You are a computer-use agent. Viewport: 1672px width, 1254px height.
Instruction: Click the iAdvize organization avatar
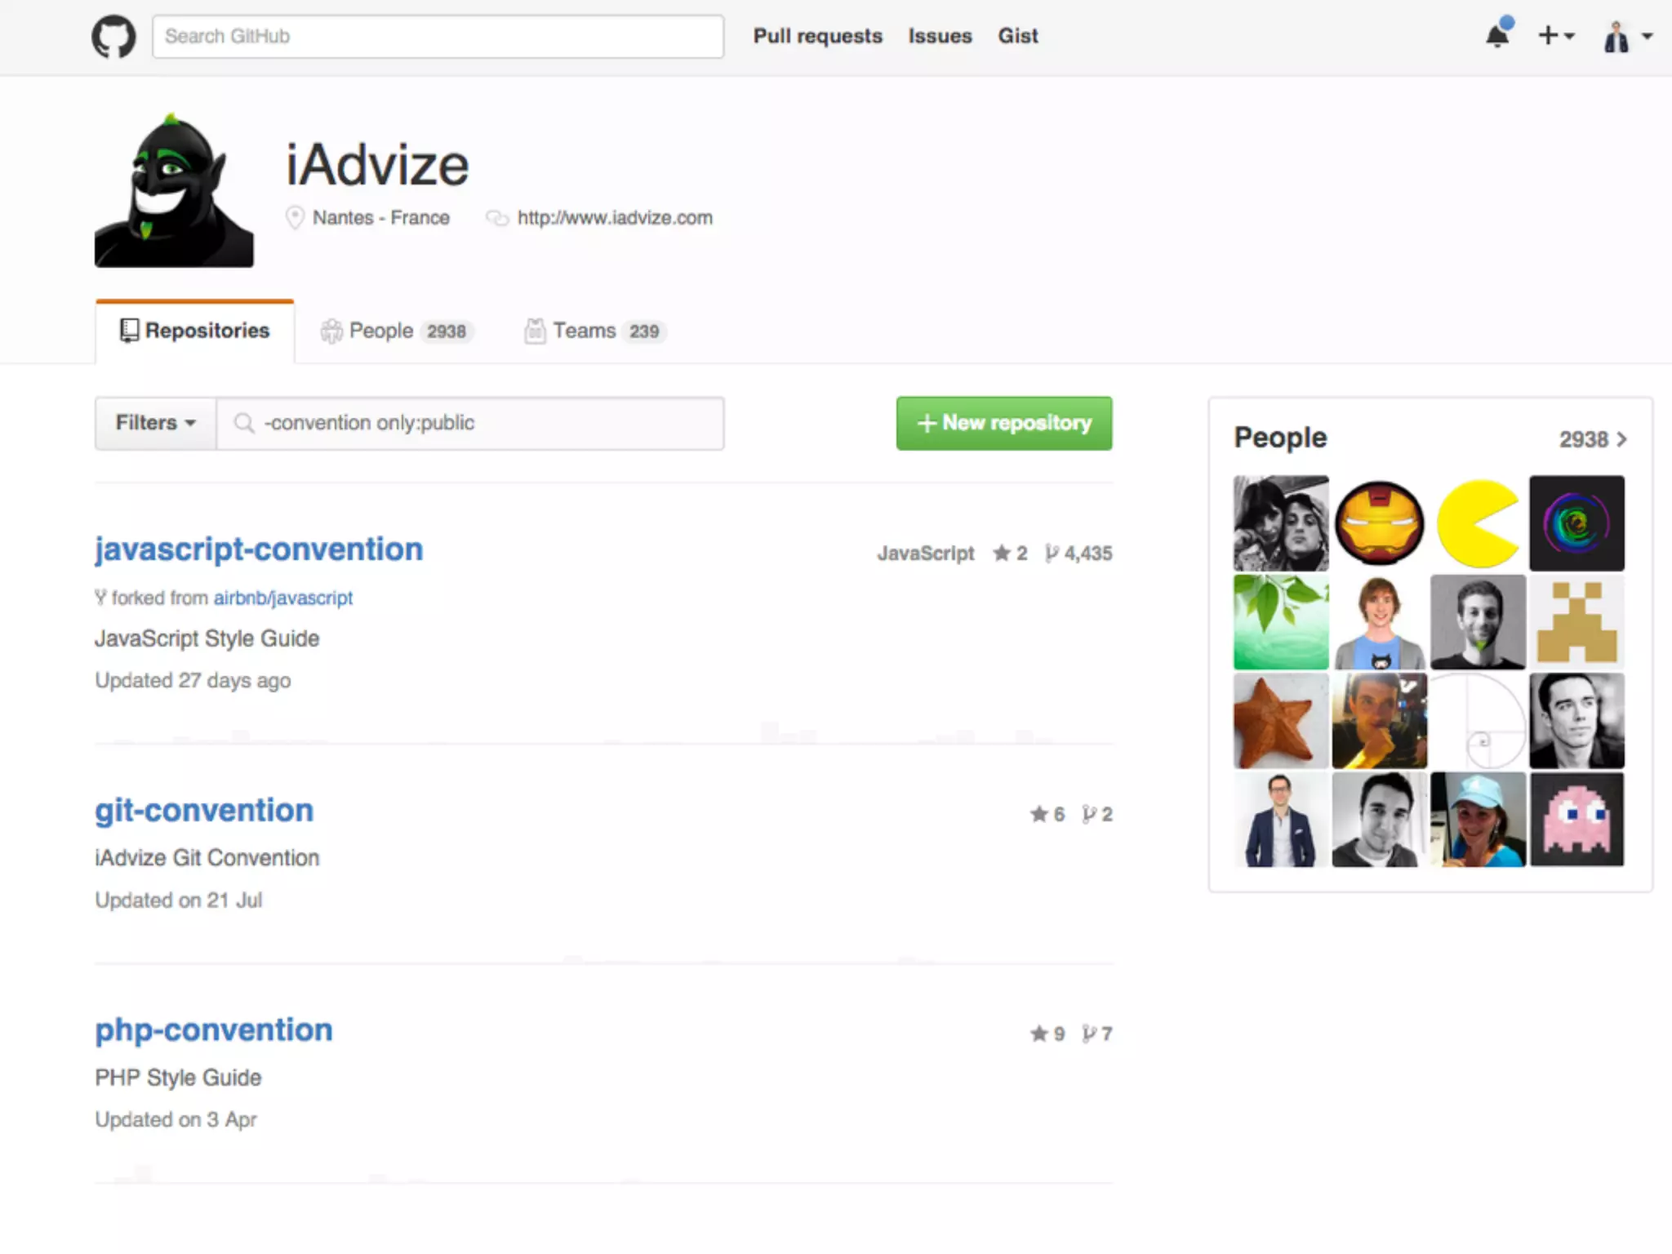coord(174,191)
